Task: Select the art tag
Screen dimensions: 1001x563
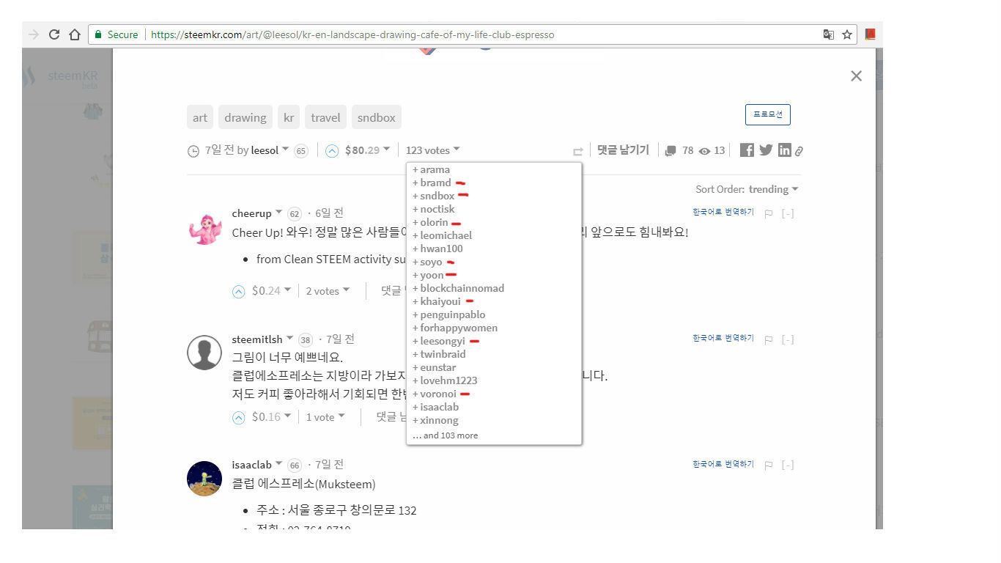Action: click(199, 117)
